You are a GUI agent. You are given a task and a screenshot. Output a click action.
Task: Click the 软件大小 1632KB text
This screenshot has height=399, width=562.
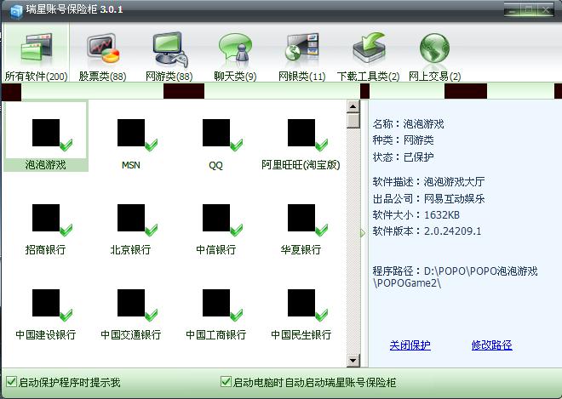click(416, 215)
